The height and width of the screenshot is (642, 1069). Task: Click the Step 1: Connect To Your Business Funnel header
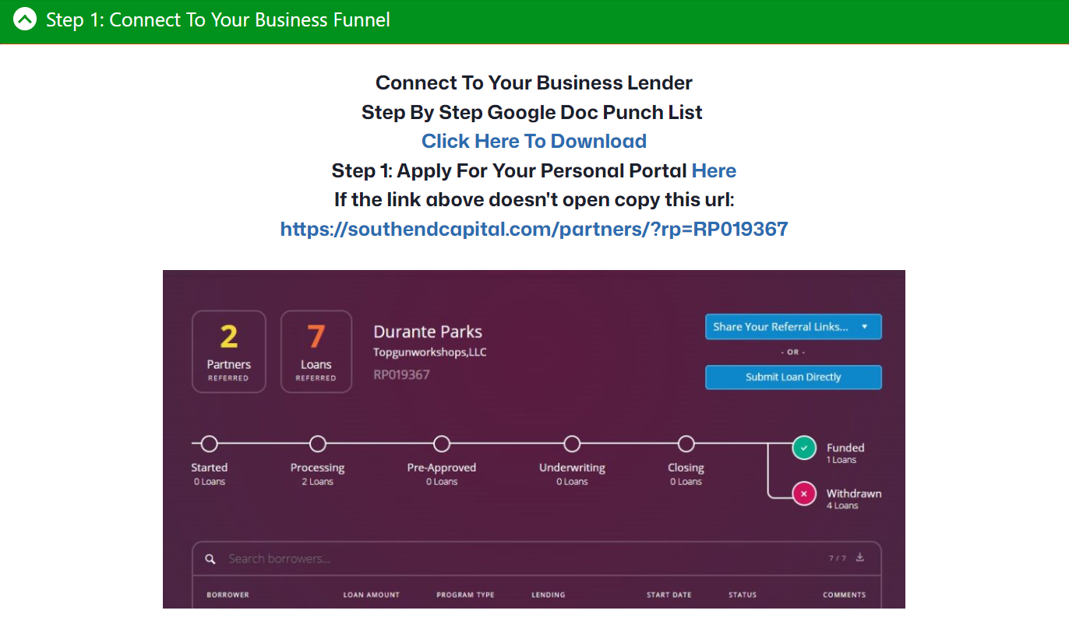coord(534,21)
